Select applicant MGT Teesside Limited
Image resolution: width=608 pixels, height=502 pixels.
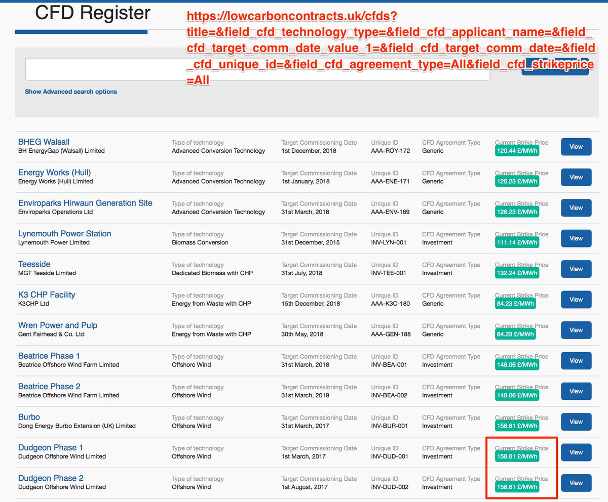click(47, 273)
